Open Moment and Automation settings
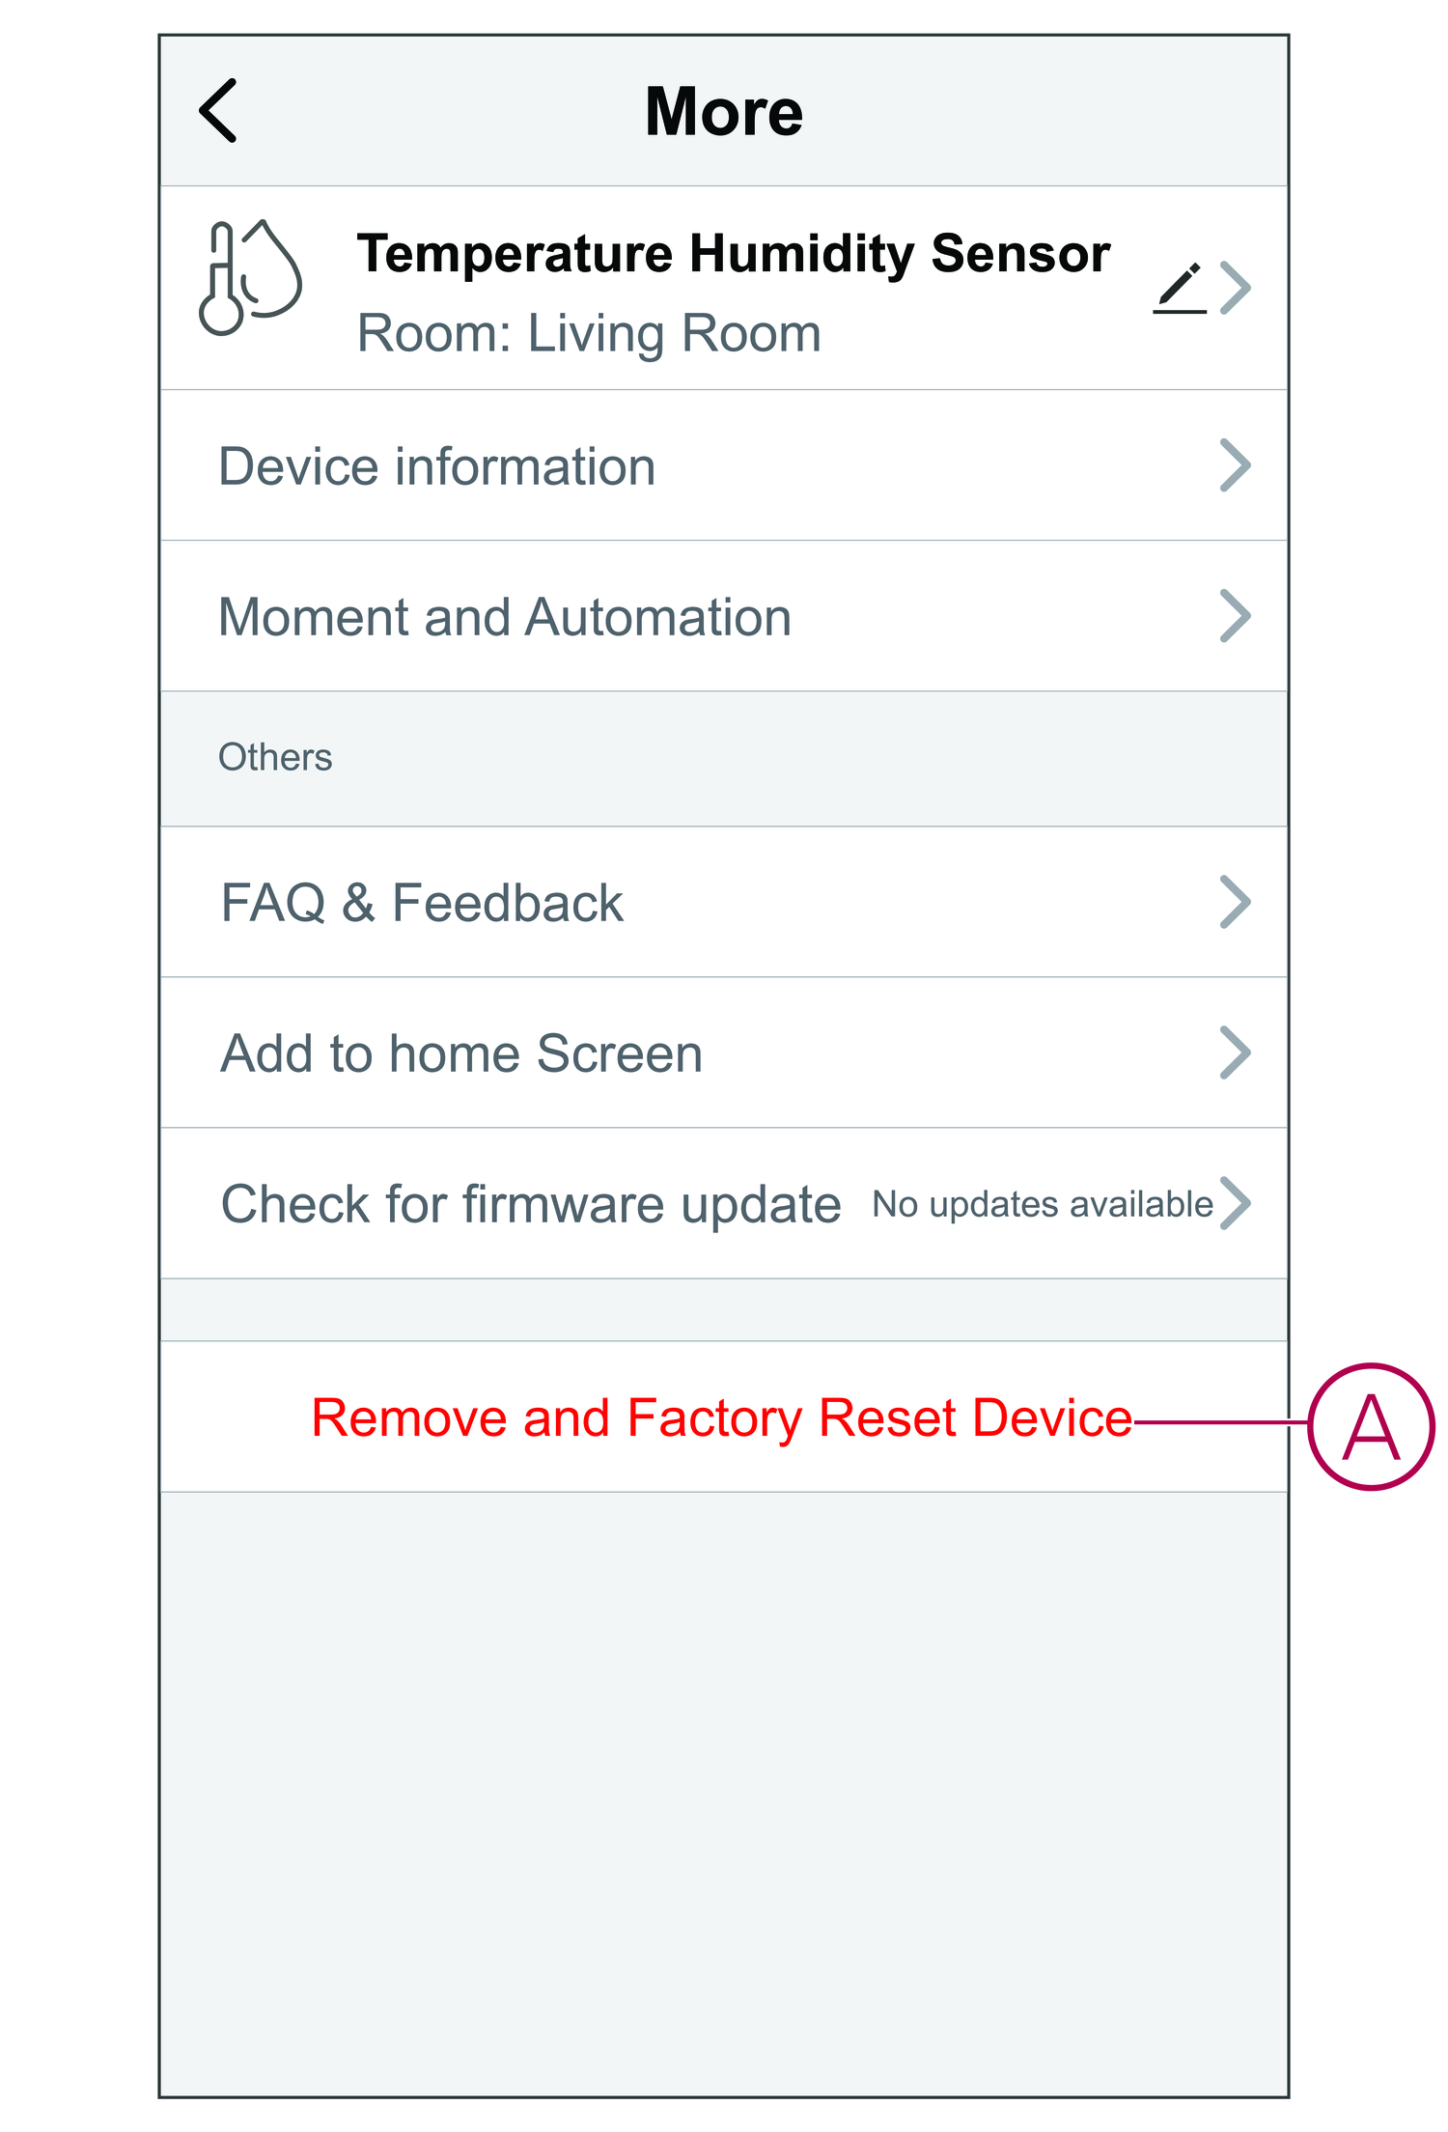The height and width of the screenshot is (2132, 1448). point(505,617)
